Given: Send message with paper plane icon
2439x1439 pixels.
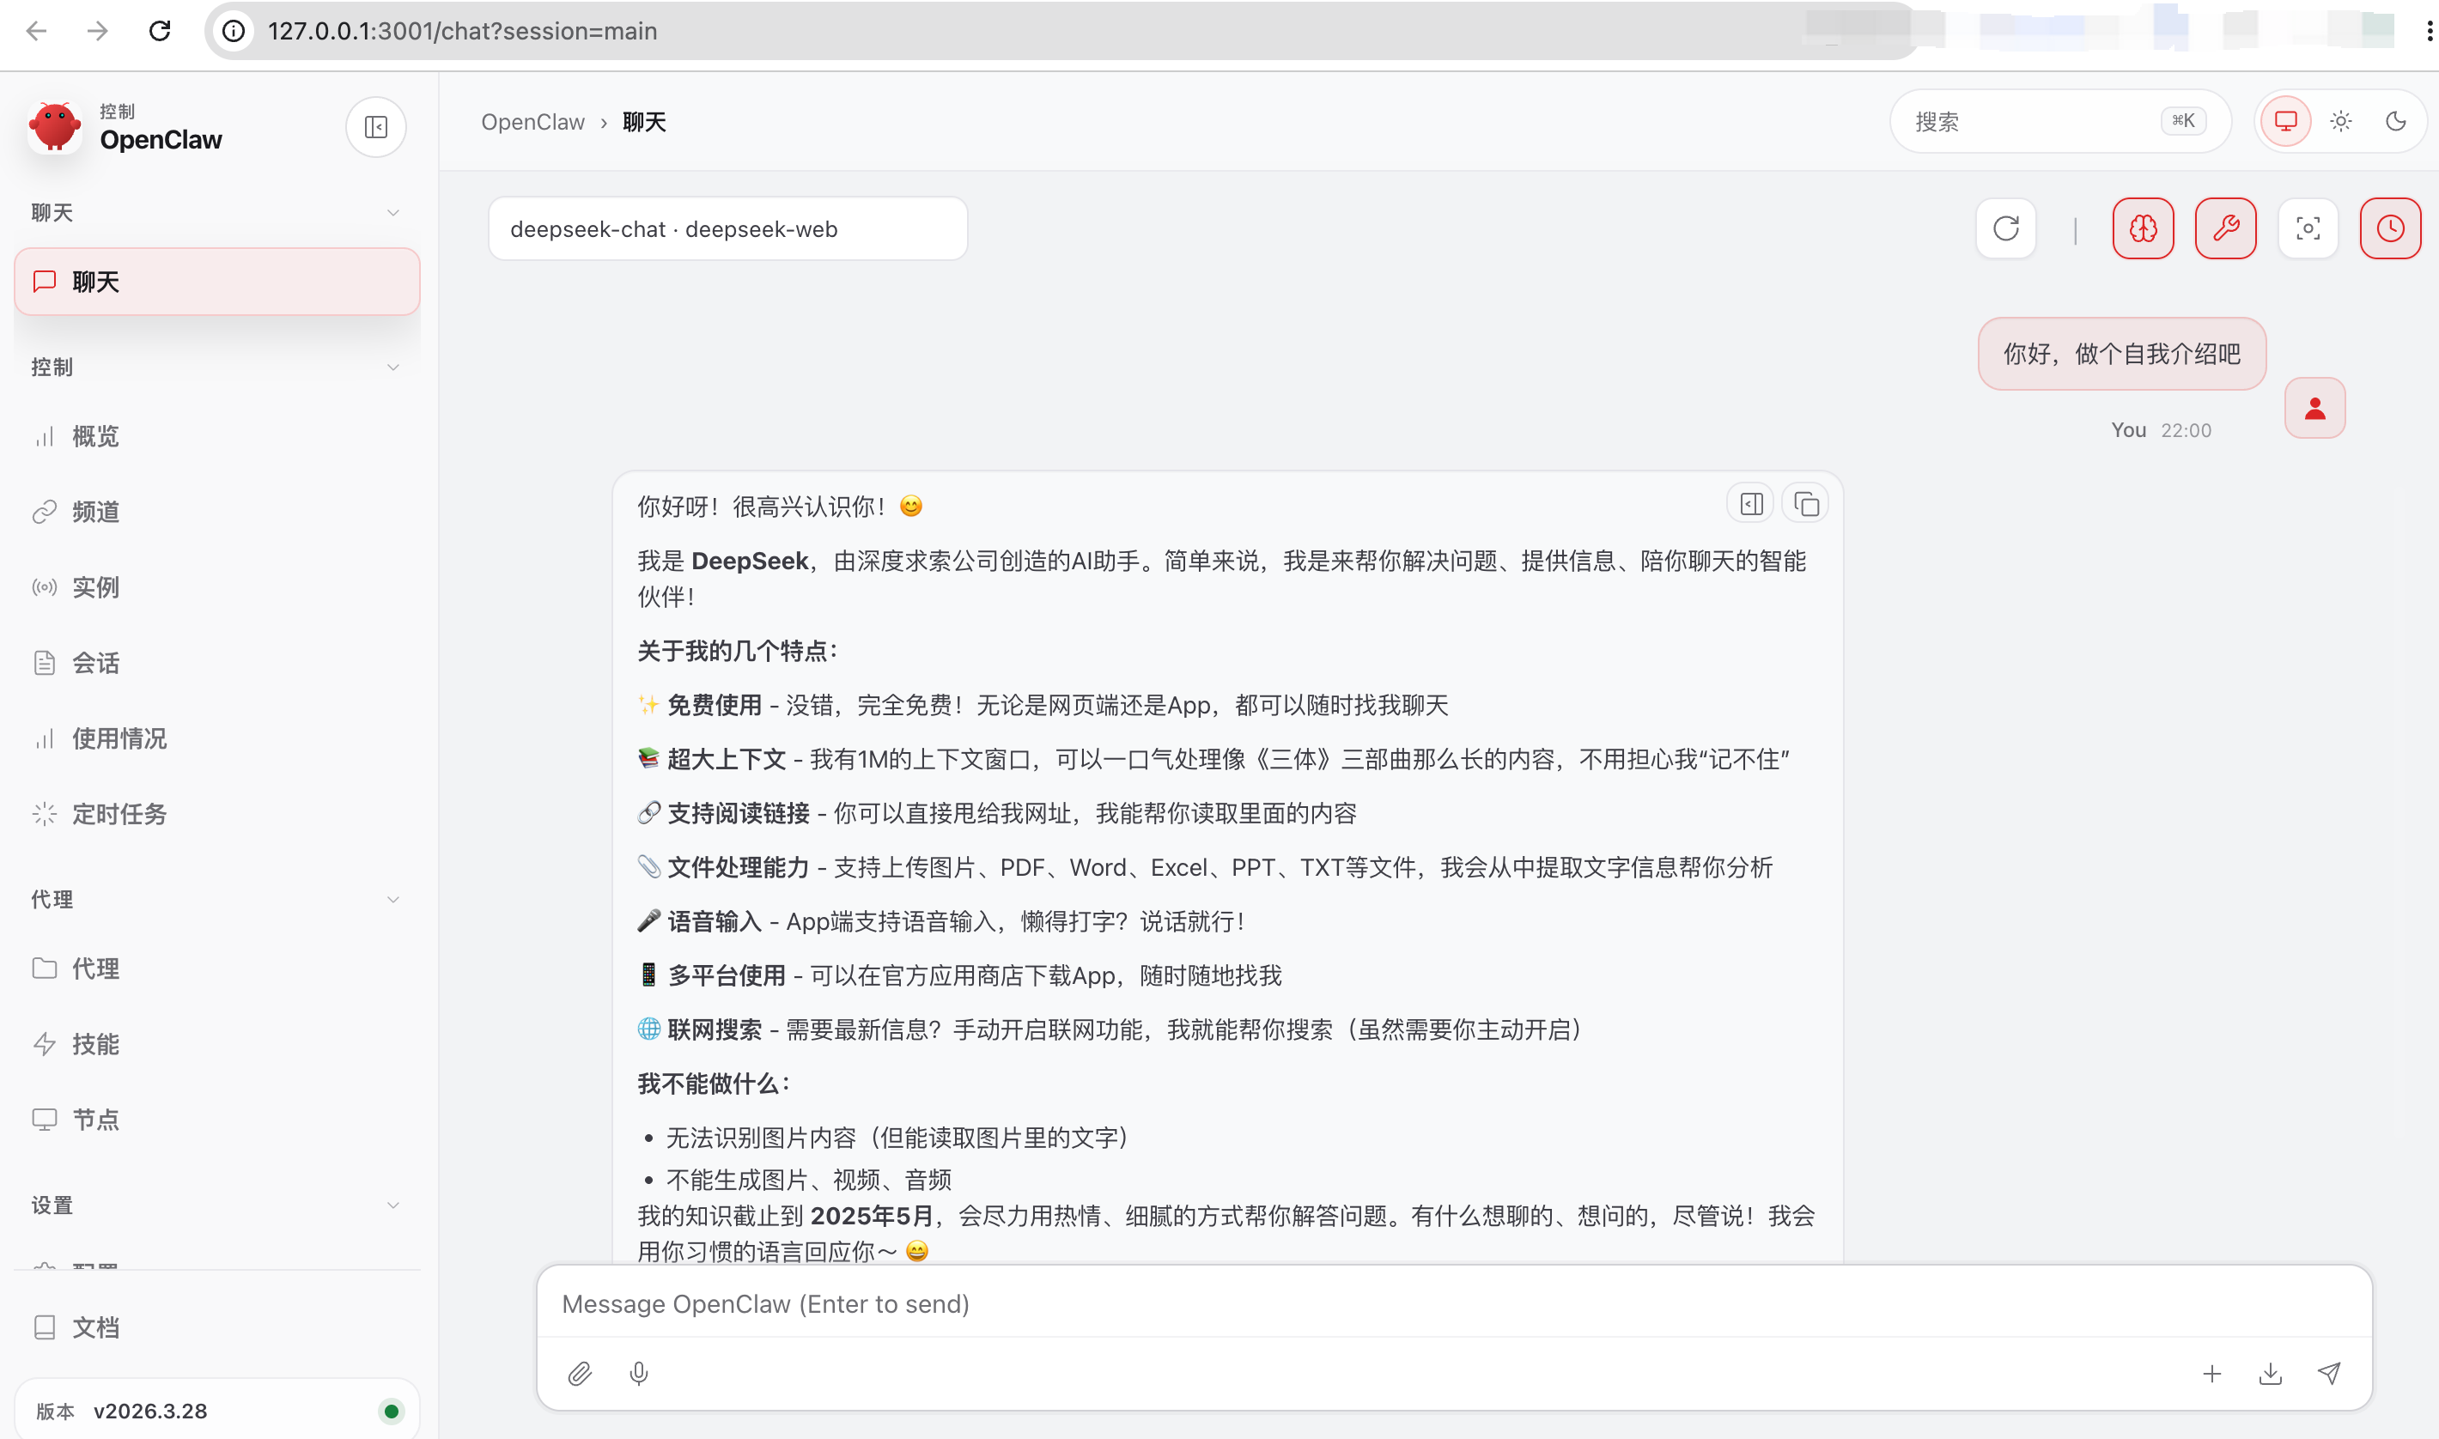Looking at the screenshot, I should (x=2328, y=1373).
